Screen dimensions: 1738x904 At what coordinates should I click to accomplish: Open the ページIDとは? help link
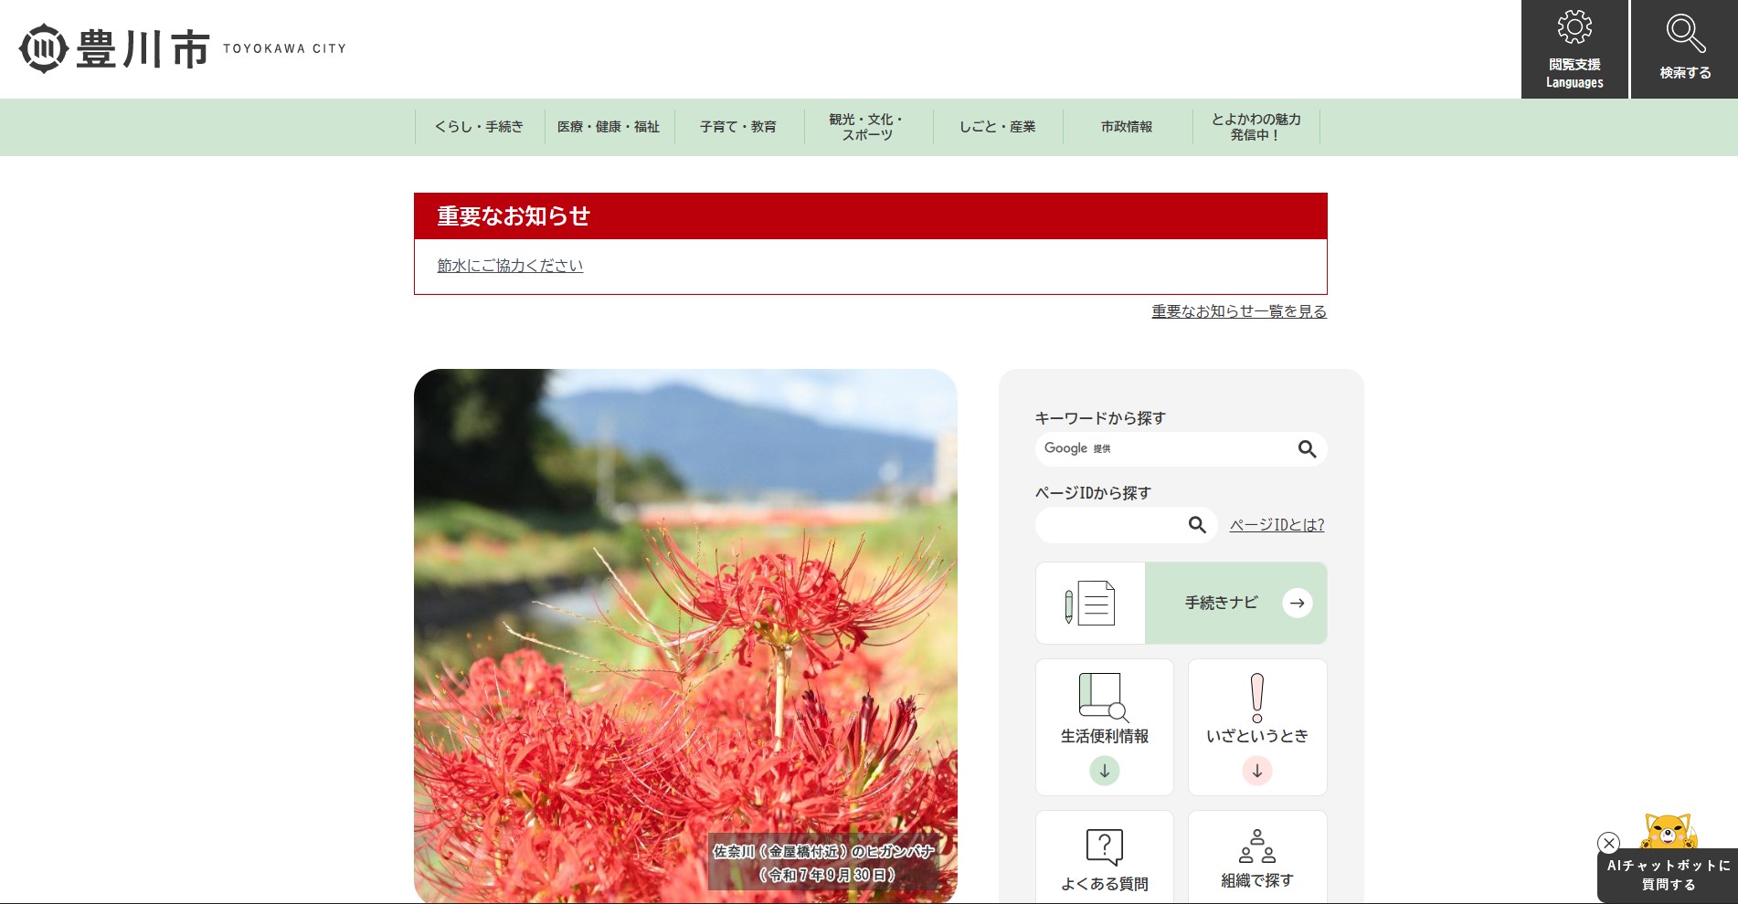point(1277,525)
